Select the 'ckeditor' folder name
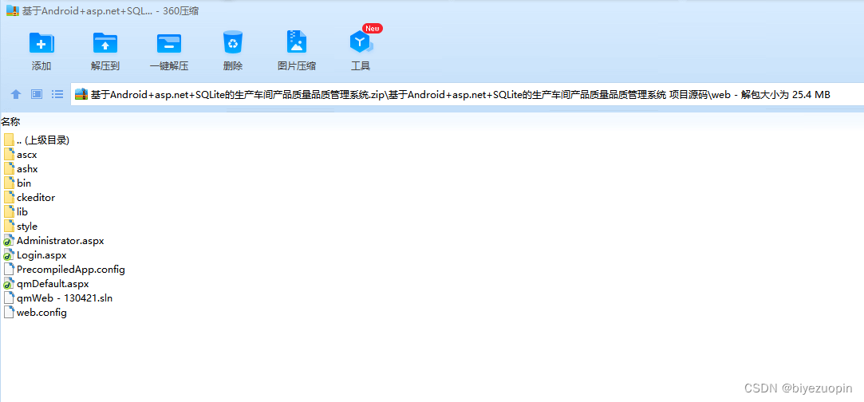Image resolution: width=864 pixels, height=402 pixels. coord(36,198)
